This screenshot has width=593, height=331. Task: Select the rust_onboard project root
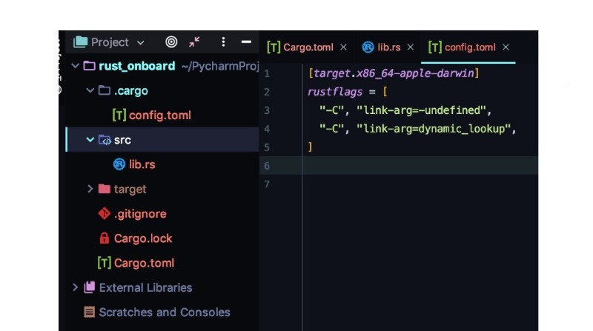point(136,66)
